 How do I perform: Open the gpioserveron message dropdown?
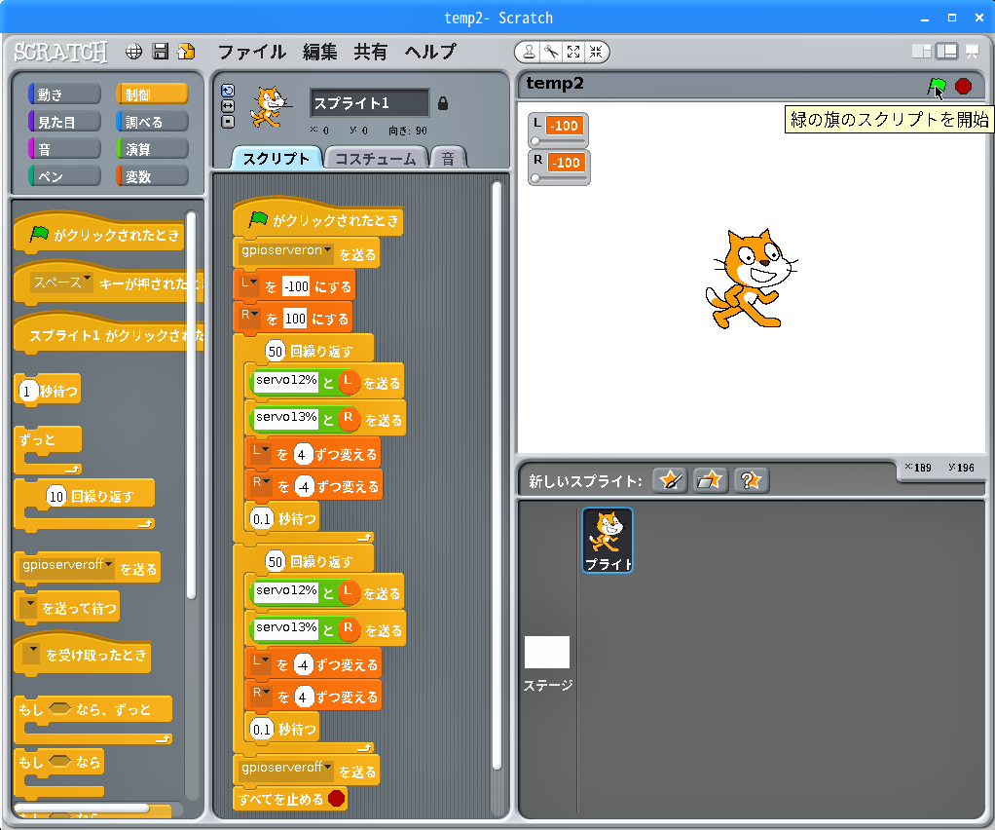click(x=327, y=250)
